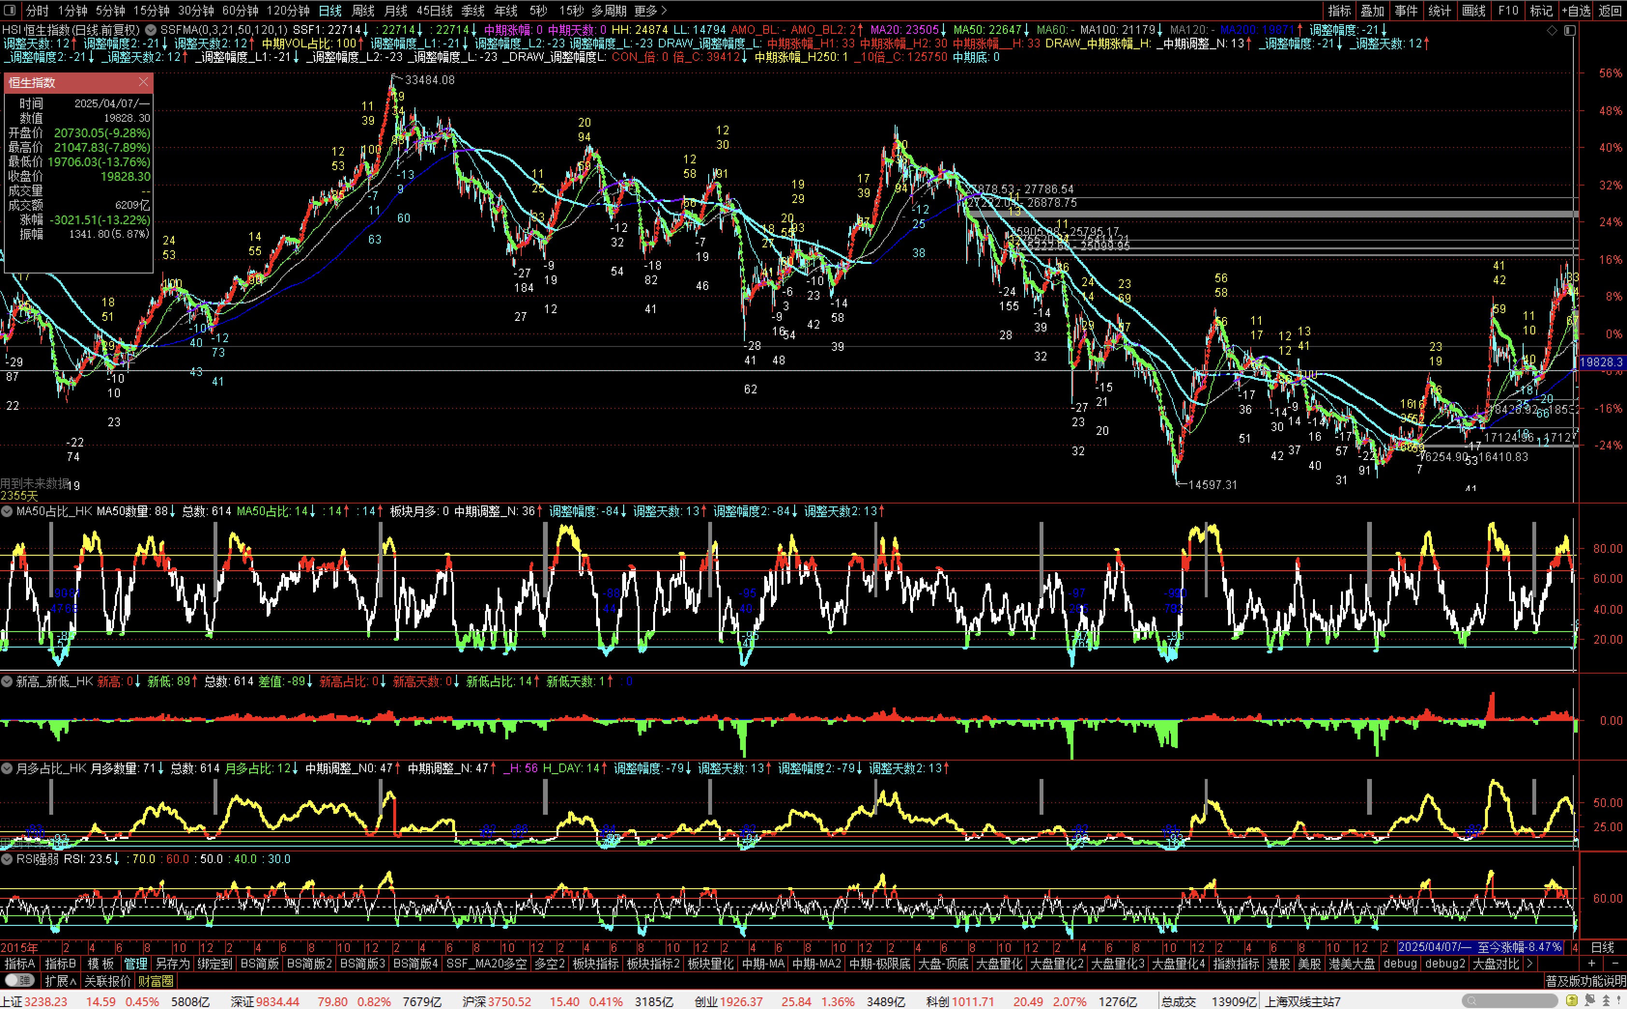Load the 大盘-顶底 template
This screenshot has height=1009, width=1627.
click(x=942, y=964)
